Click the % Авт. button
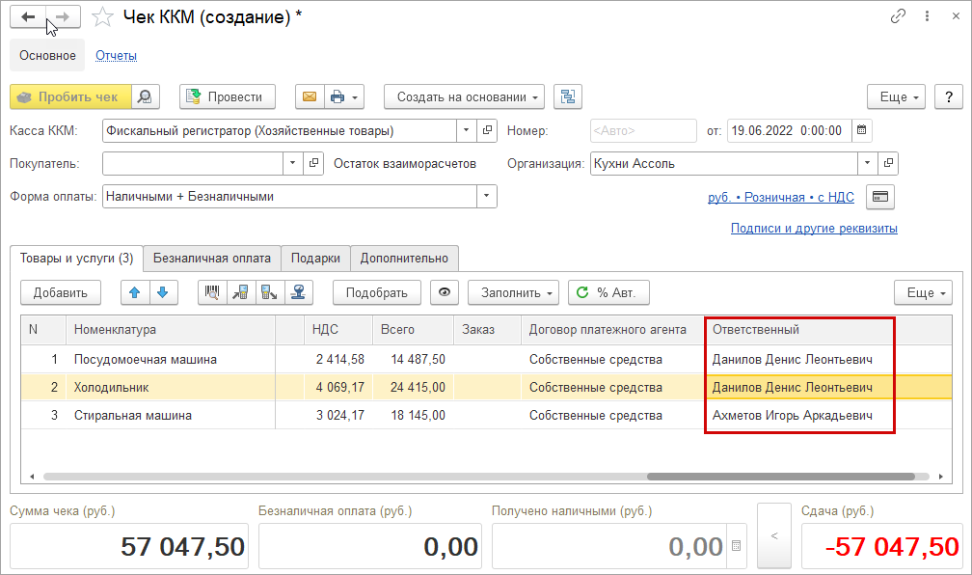This screenshot has width=972, height=575. (608, 292)
